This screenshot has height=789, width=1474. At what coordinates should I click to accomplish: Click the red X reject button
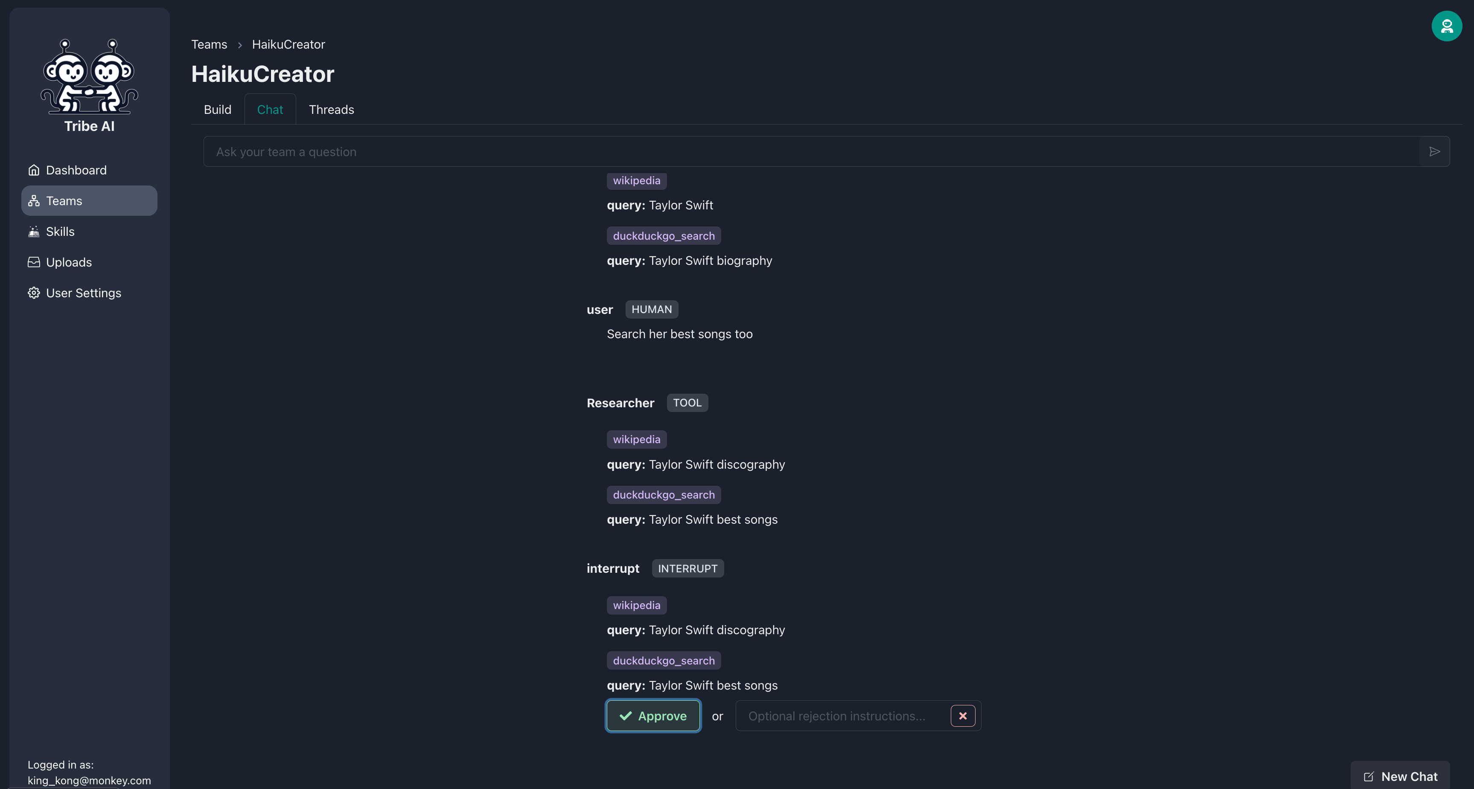962,716
